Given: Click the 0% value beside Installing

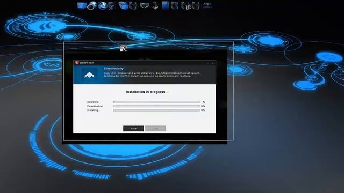Looking at the screenshot, I should point(203,110).
